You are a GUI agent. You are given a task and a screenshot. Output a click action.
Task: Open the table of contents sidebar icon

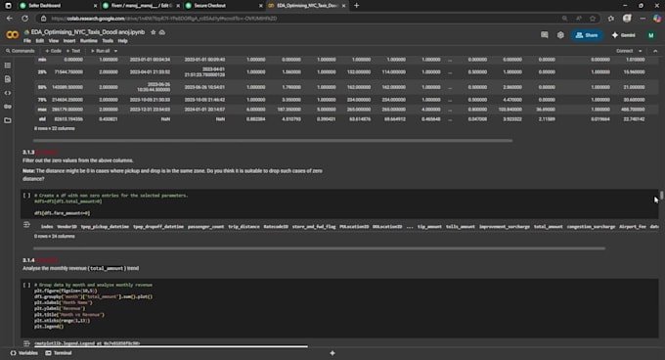coord(8,66)
